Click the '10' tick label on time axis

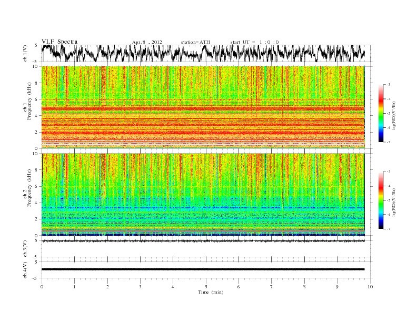coord(370,287)
